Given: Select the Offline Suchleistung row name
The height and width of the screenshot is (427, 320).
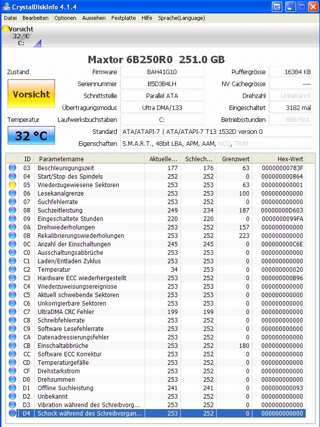Looking at the screenshot, I should coord(66,388).
